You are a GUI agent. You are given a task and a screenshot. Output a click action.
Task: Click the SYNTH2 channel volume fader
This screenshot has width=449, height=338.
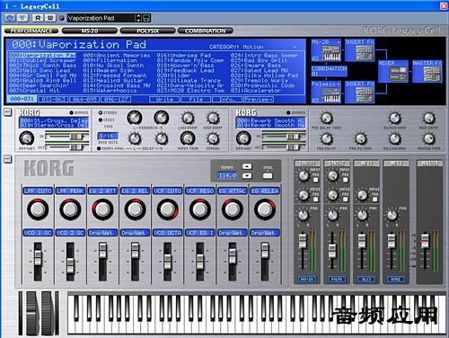pyautogui.click(x=332, y=251)
